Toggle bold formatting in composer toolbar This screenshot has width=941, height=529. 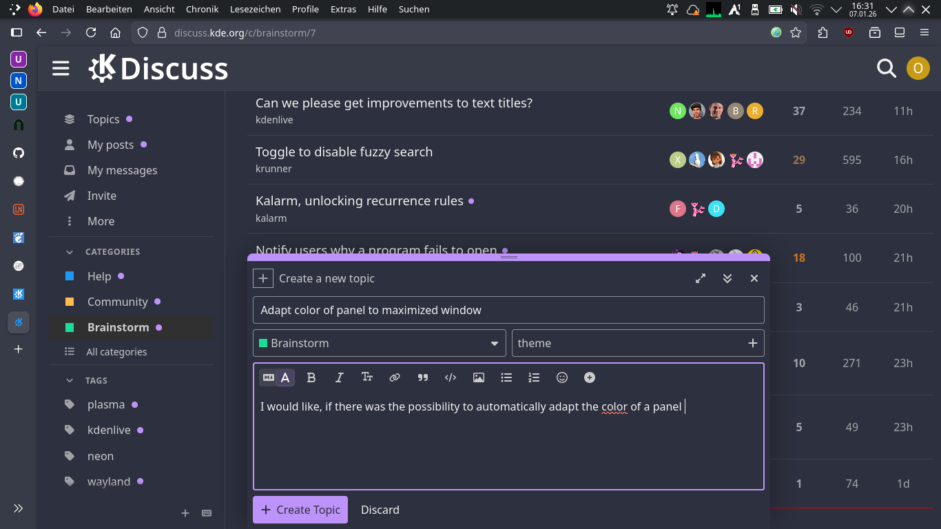pos(311,377)
